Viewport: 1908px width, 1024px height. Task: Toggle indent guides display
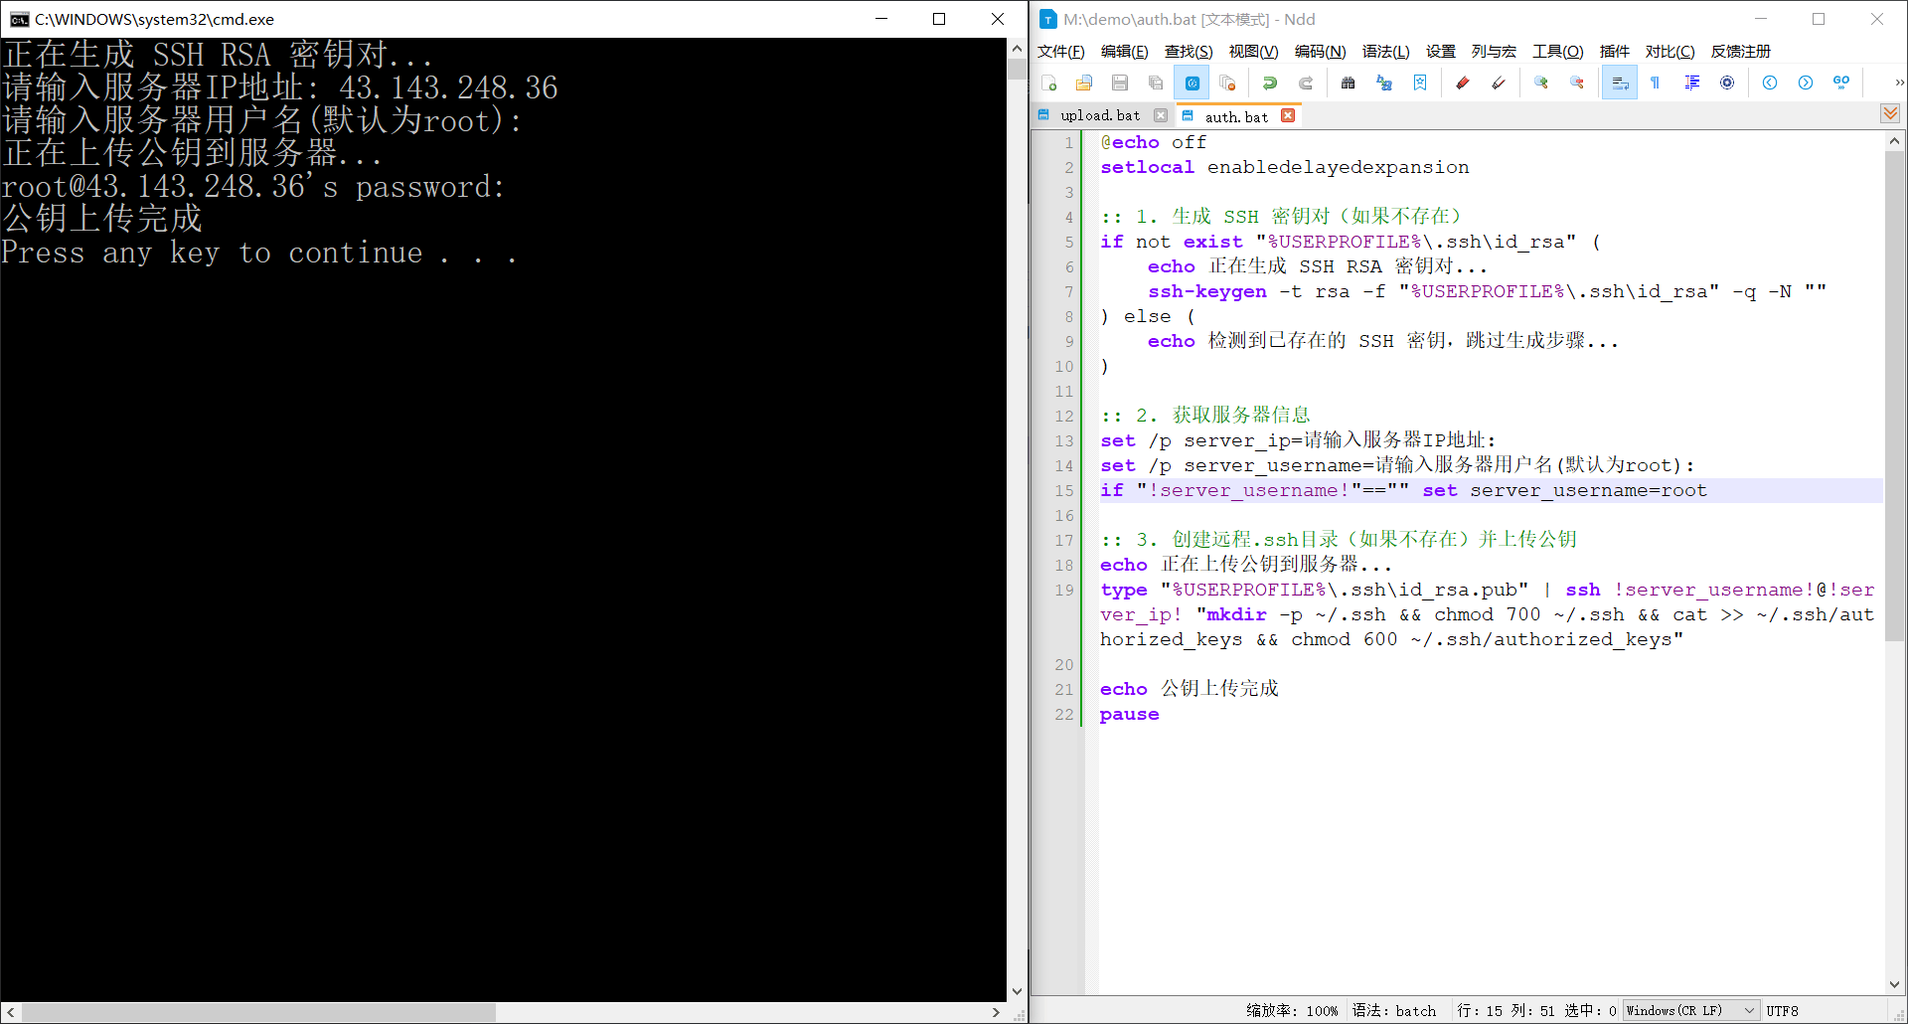[x=1691, y=83]
